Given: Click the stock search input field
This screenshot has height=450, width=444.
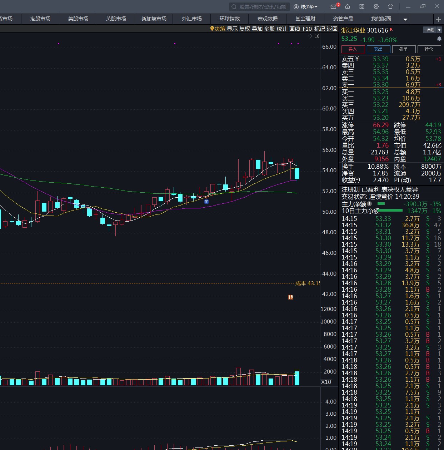Looking at the screenshot, I should pos(263,6).
